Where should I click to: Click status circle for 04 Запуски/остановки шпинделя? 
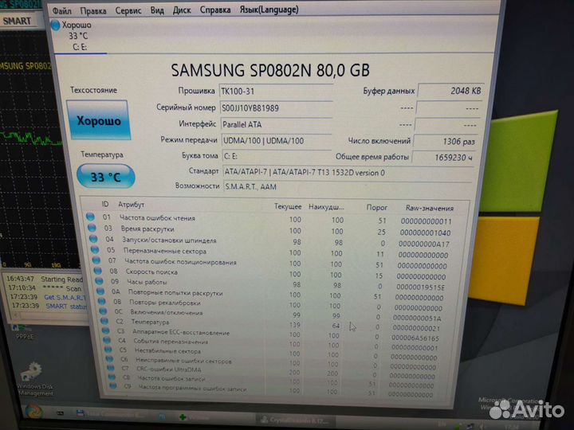click(93, 239)
